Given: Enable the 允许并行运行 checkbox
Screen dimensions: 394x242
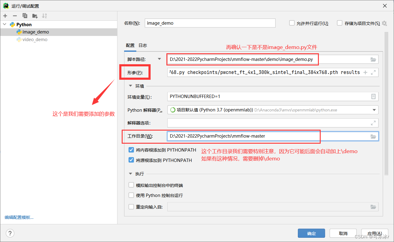Looking at the screenshot, I should tap(292, 23).
